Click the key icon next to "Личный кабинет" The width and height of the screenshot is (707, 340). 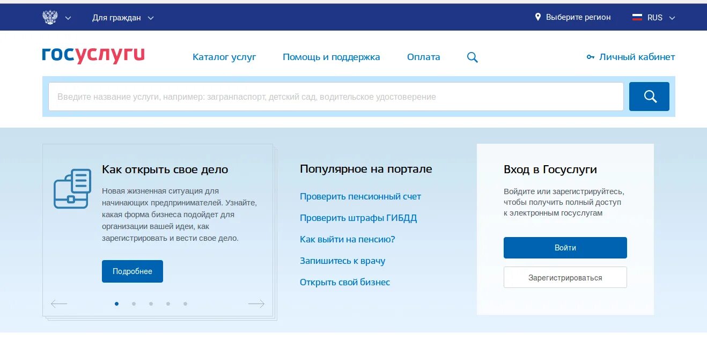click(591, 57)
